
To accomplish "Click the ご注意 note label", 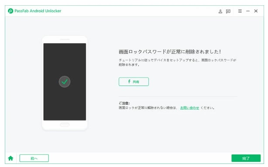I will 124,103.
